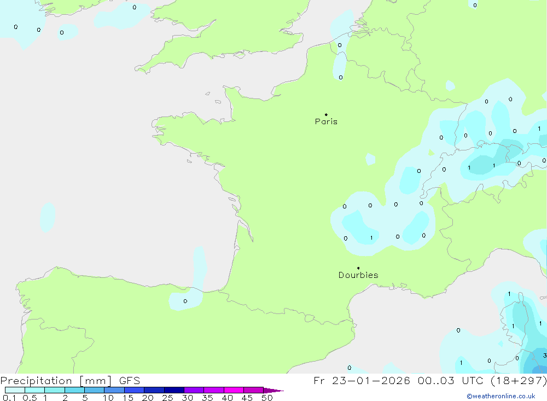Pick the legend swatch between 20 and 25
The height and width of the screenshot is (401, 547).
click(154, 390)
